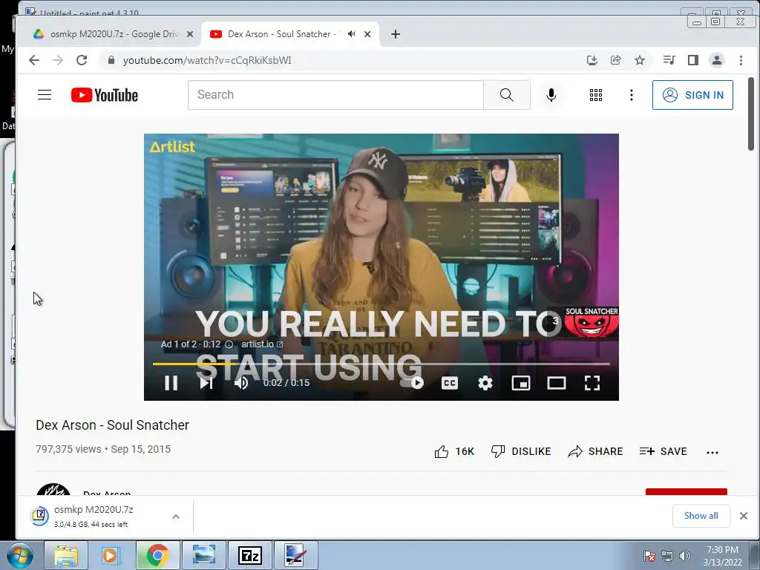Image resolution: width=760 pixels, height=570 pixels.
Task: Open the Chrome profile avatar
Action: pyautogui.click(x=717, y=60)
